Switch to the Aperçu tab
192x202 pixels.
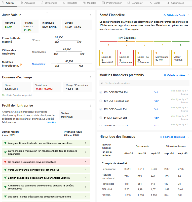(8, 3)
